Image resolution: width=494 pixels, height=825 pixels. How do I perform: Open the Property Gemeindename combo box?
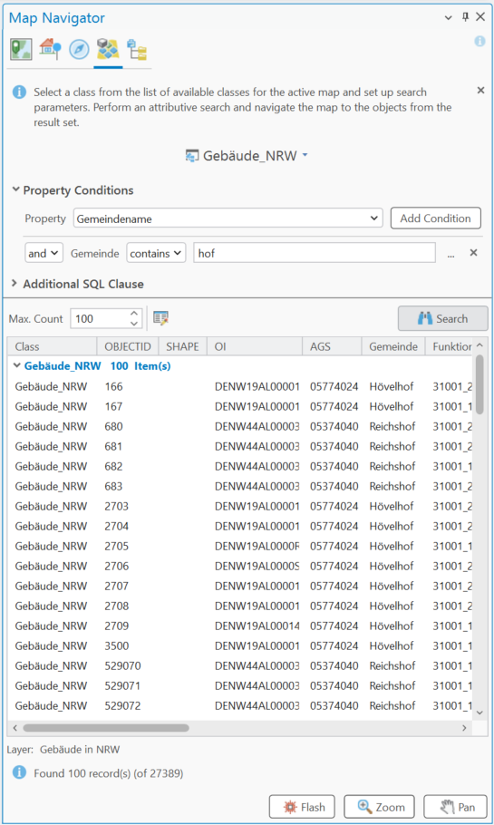(228, 218)
